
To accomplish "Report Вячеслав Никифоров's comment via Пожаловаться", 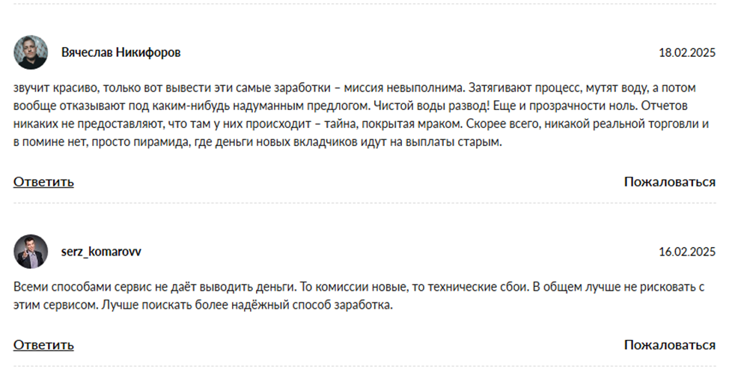I will pyautogui.click(x=669, y=181).
